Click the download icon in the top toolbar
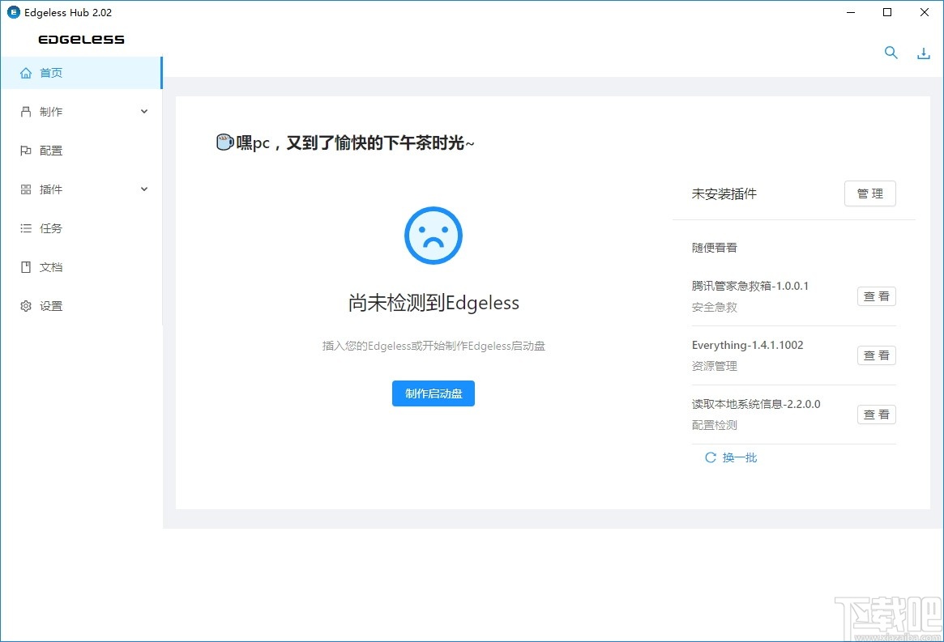 [924, 52]
